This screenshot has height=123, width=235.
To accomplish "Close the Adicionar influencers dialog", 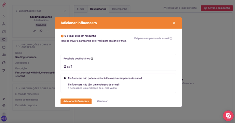I will 174,23.
